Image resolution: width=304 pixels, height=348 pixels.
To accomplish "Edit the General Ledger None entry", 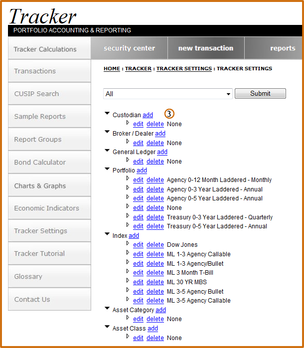I will tap(138, 161).
